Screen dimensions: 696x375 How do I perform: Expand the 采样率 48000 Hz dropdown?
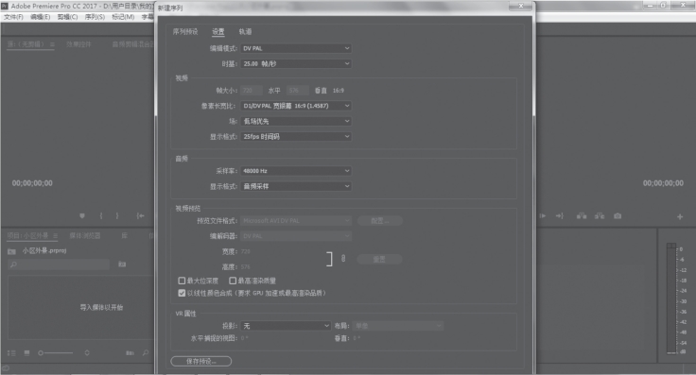pos(296,171)
